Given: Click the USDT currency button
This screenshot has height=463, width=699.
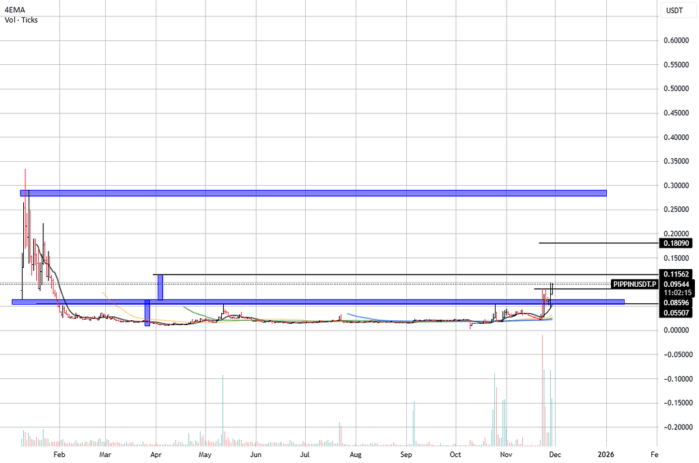Looking at the screenshot, I should pos(675,10).
